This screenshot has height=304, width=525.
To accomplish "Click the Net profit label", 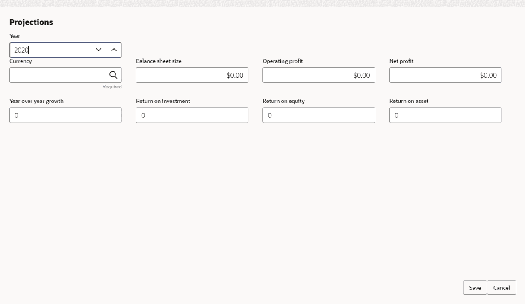I will (401, 61).
